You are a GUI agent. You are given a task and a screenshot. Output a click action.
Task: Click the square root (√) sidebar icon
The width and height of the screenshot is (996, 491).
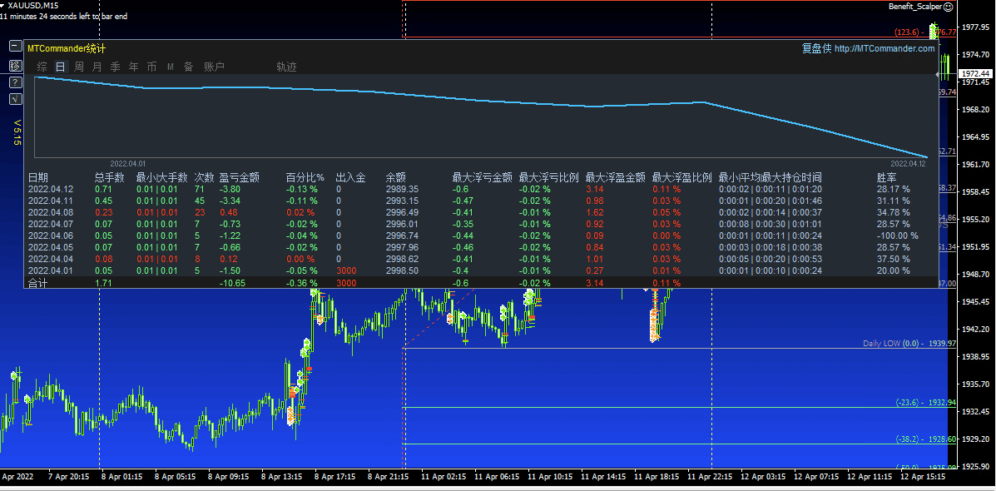[15, 98]
